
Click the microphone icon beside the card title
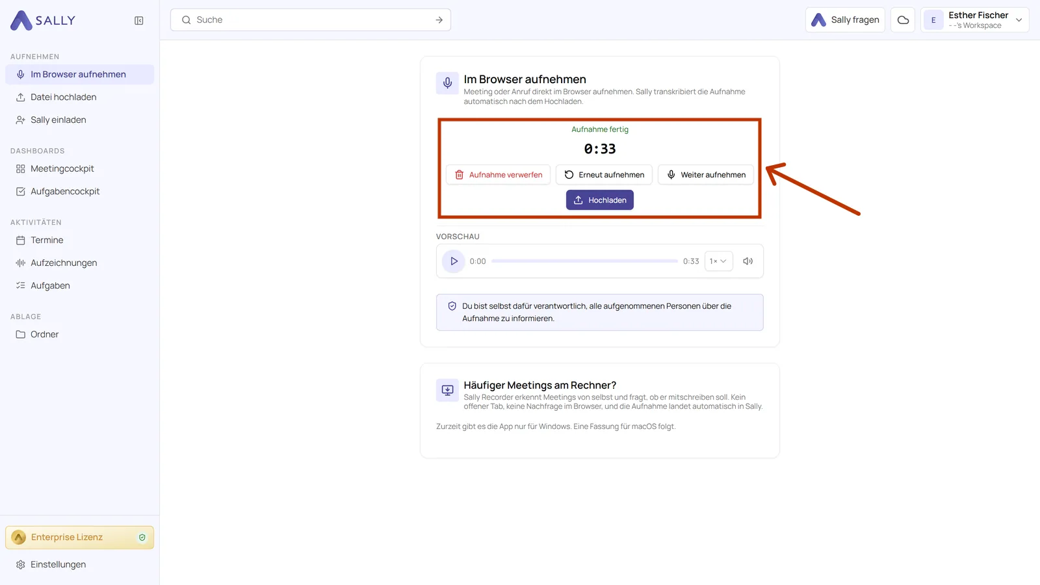pyautogui.click(x=447, y=83)
